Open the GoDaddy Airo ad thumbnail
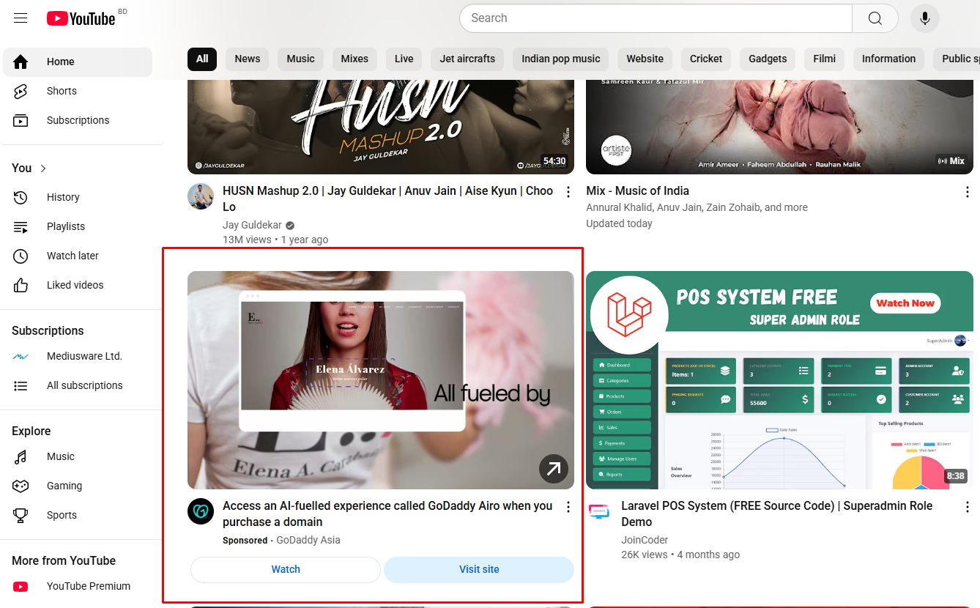The width and height of the screenshot is (980, 608). [x=381, y=380]
